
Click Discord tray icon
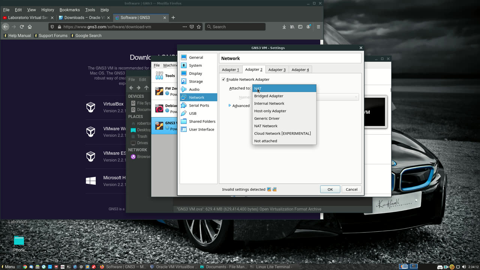(440, 267)
